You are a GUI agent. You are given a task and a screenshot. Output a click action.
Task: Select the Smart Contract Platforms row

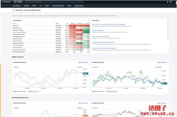(x=51, y=32)
